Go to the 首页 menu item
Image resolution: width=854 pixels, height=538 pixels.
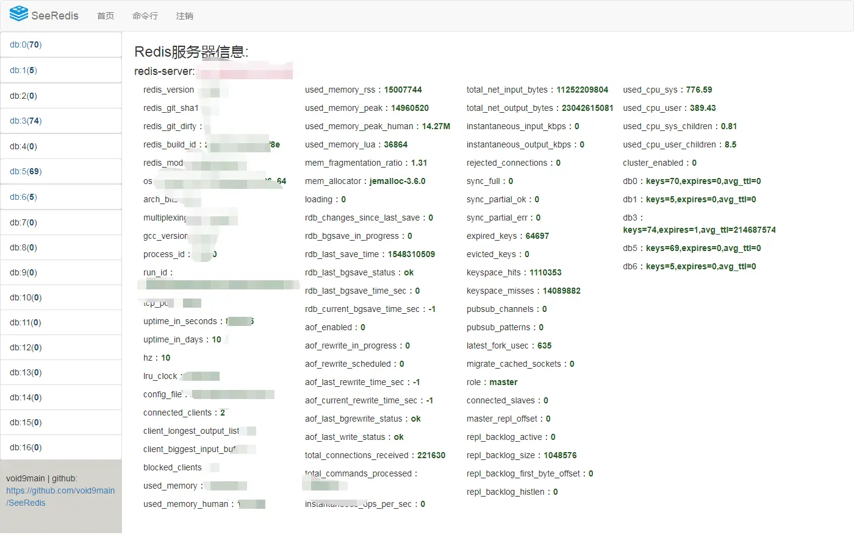106,16
